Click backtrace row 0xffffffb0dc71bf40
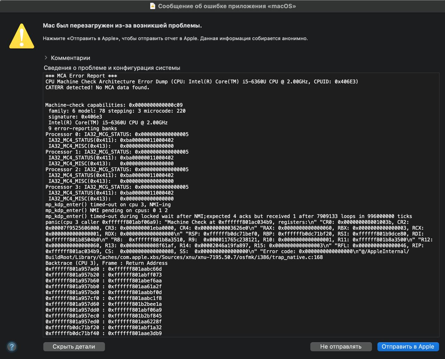The height and width of the screenshot is (359, 445). tap(104, 333)
